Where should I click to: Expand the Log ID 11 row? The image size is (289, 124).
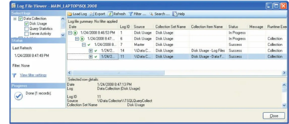coord(91,57)
